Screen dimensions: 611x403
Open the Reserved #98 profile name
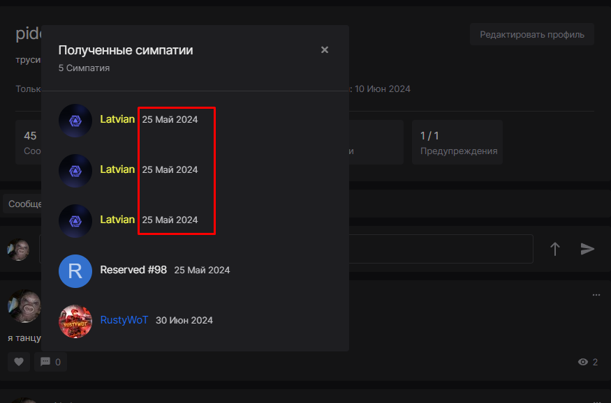click(x=133, y=270)
